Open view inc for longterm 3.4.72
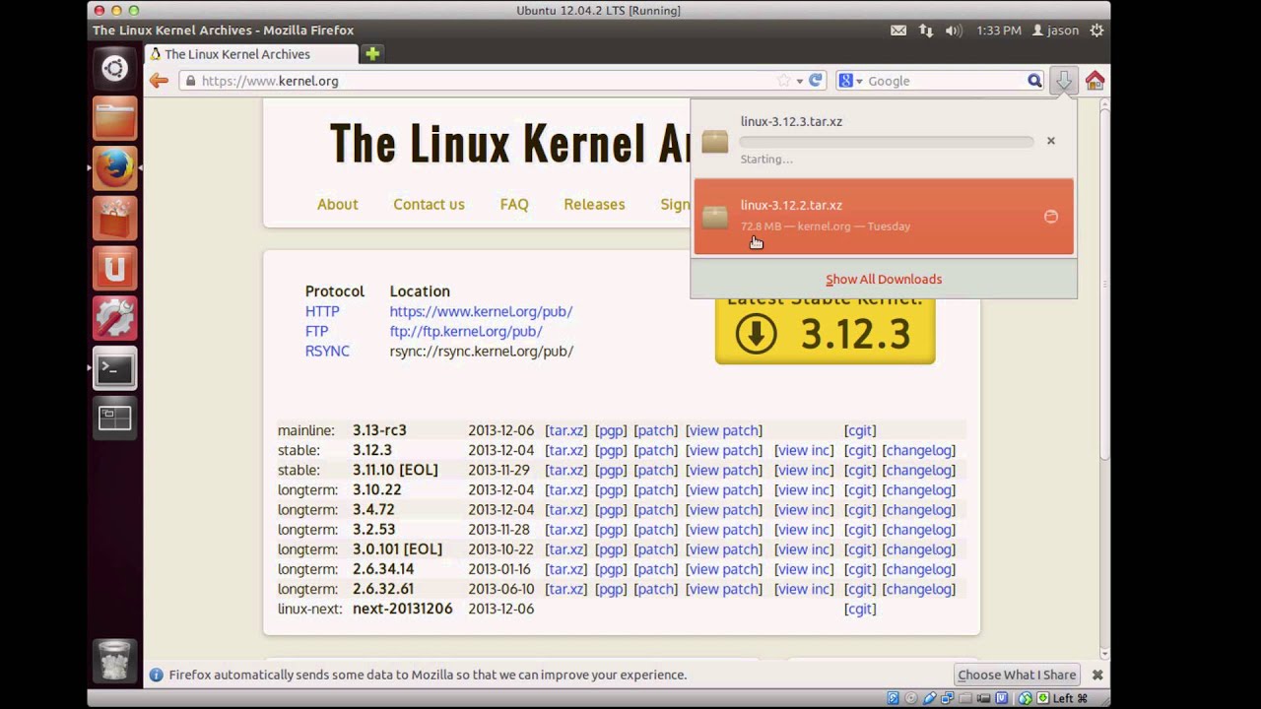The image size is (1261, 709). 804,509
